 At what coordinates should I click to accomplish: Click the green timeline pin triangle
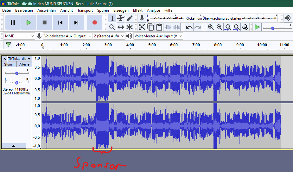(x=8, y=45)
